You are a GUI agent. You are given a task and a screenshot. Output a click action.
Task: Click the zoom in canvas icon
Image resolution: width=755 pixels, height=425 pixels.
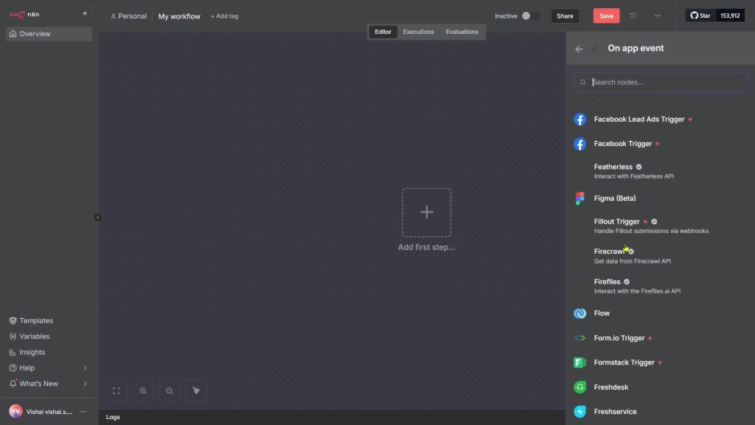click(143, 391)
